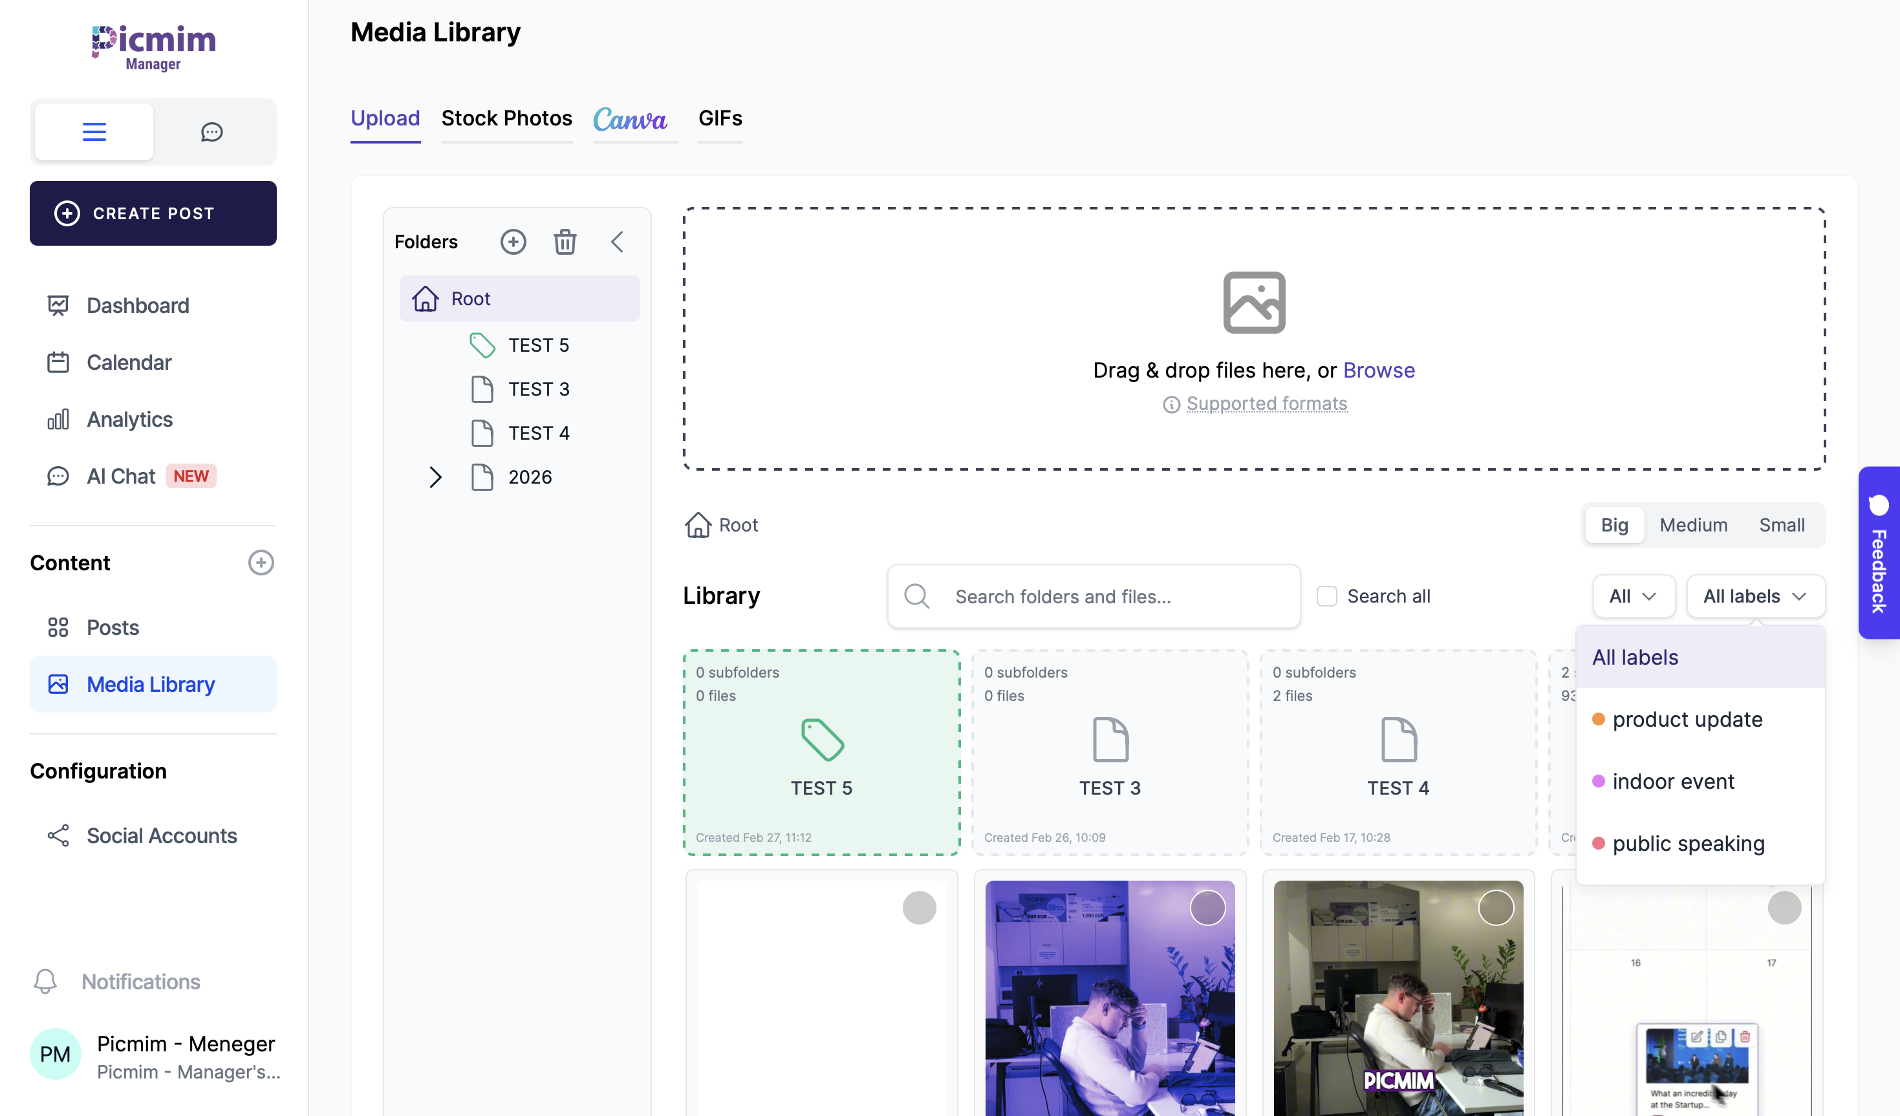Collapse the Folders panel with the chevron
Image resolution: width=1900 pixels, height=1116 pixels.
point(617,241)
